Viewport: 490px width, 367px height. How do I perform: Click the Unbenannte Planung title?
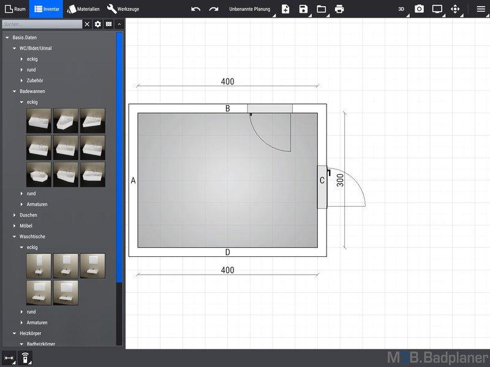coord(250,9)
